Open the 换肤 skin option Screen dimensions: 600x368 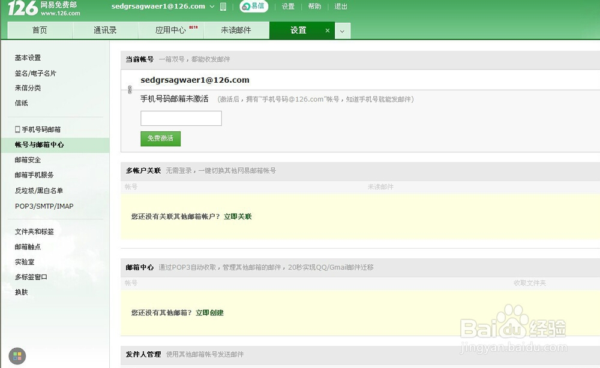pos(20,292)
